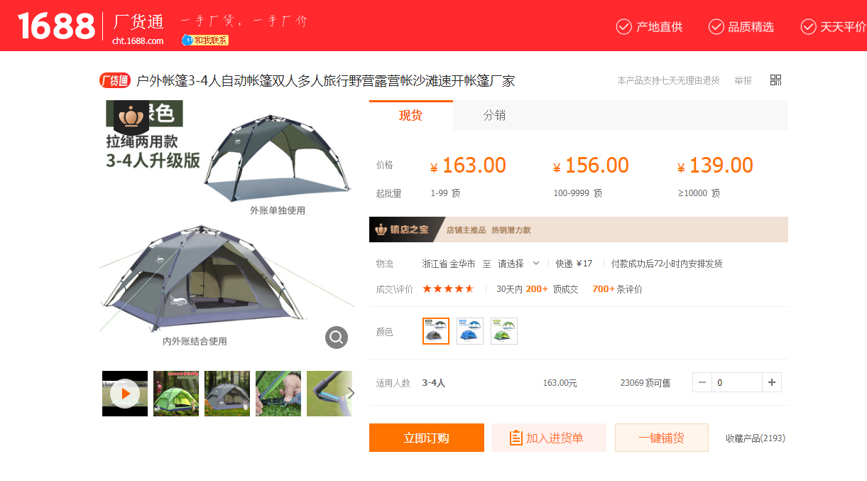Screen dimensions: 867x481
Task: Click 加入进货单 add to cart button
Action: [549, 438]
